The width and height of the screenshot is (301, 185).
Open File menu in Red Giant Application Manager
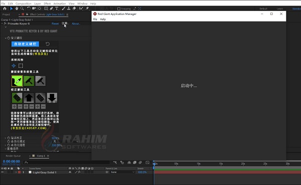(x=95, y=19)
